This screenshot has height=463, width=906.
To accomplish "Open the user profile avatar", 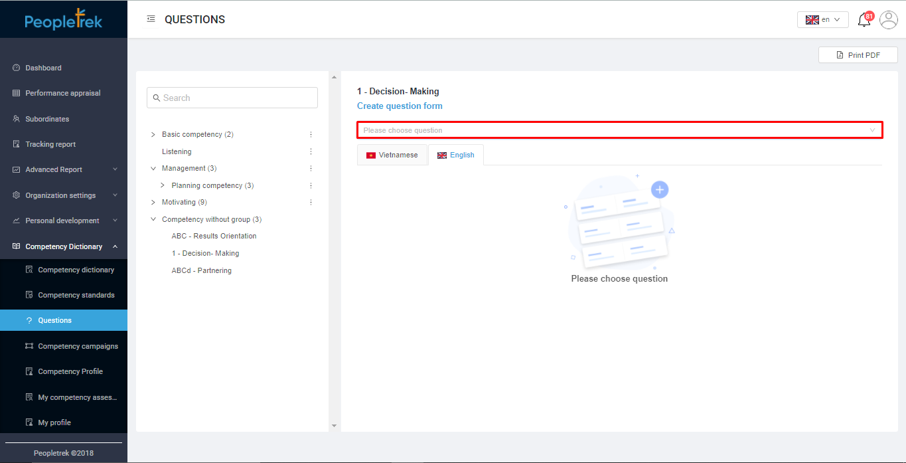I will 888,20.
